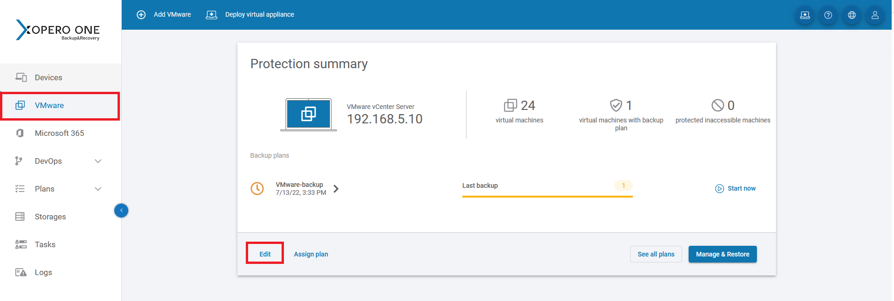
Task: Click the virtual machines with backup plan label
Action: click(621, 124)
